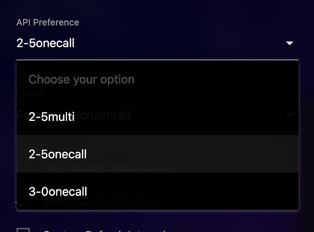Toggle the Use Included Background checkbox
This screenshot has width=314, height=232.
(x=23, y=167)
